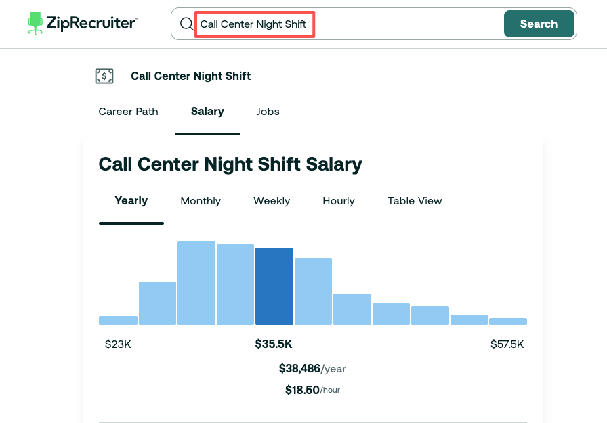Select the Yearly salary view
Image resolution: width=607 pixels, height=423 pixels.
(x=131, y=200)
